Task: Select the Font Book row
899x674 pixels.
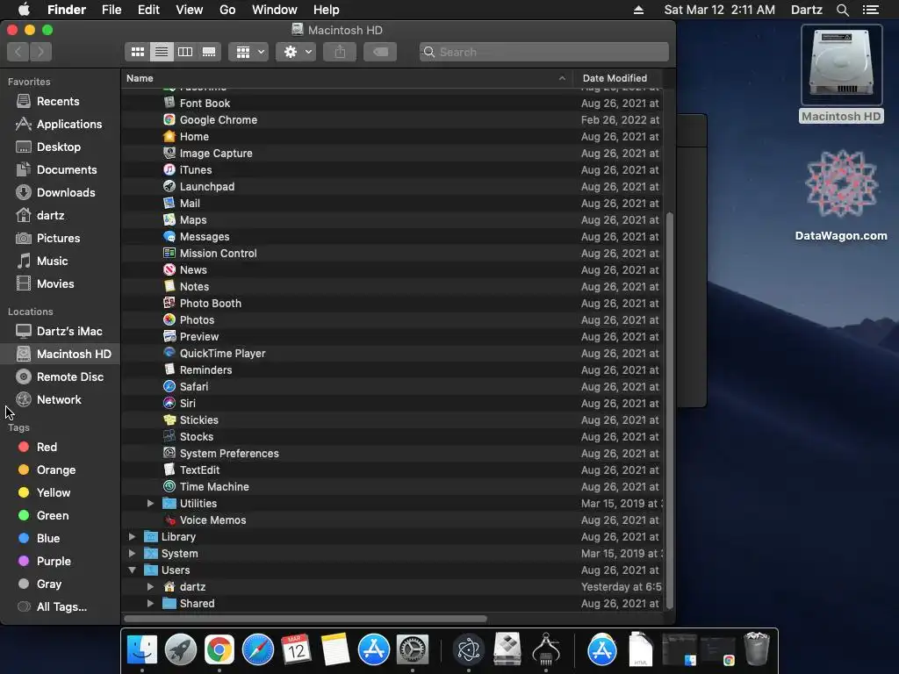Action: tap(392, 104)
